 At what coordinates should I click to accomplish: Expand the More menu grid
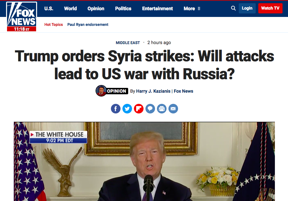pyautogui.click(x=192, y=9)
